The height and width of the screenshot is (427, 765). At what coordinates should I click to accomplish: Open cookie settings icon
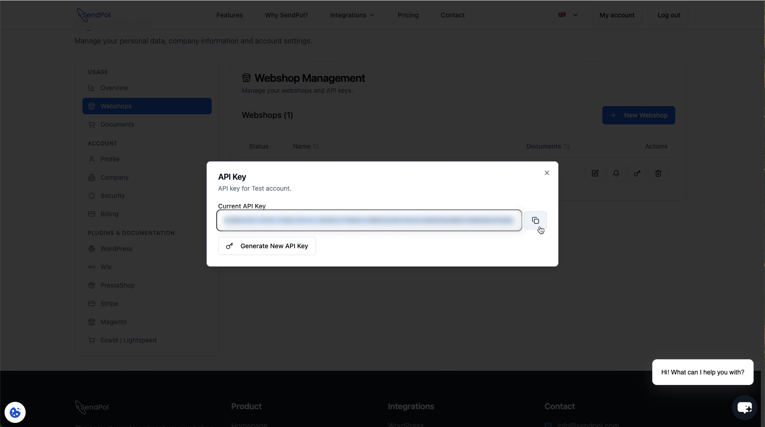(x=15, y=412)
